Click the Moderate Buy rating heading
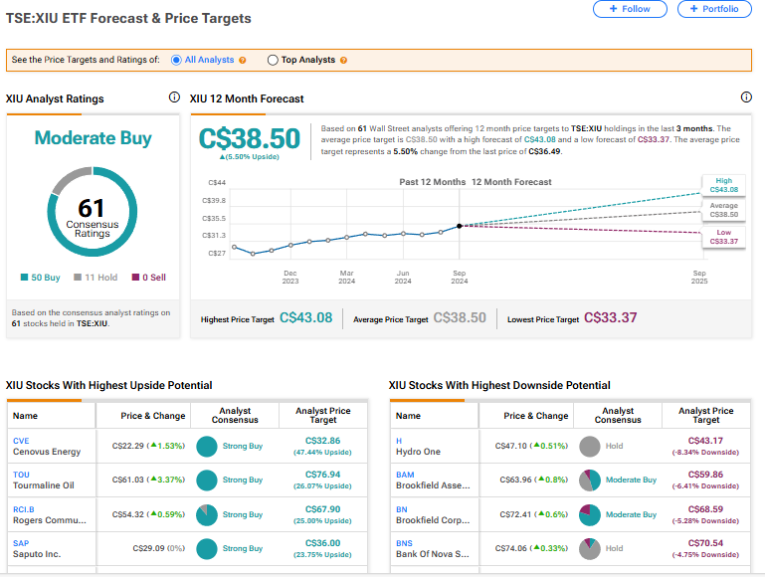Image resolution: width=765 pixels, height=577 pixels. 93,138
